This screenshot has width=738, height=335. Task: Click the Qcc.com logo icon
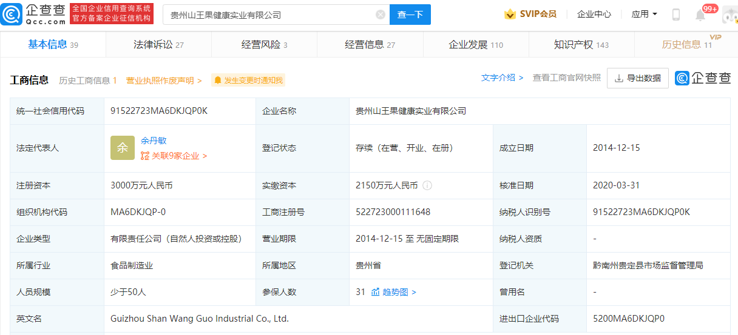[12, 14]
